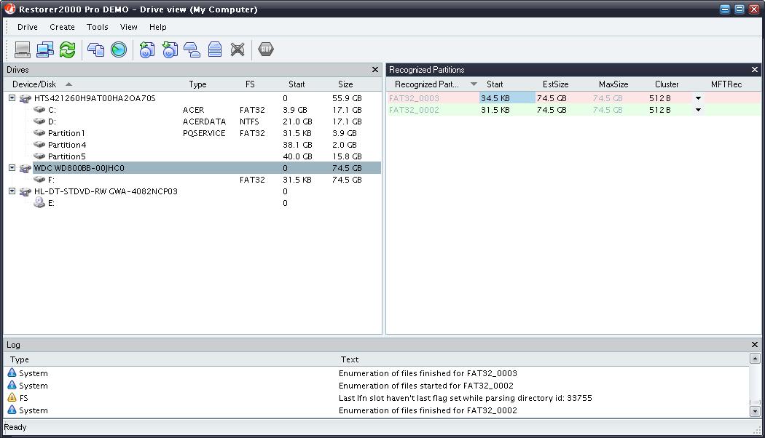Click the Cluster column header
This screenshot has height=438, width=765.
click(667, 84)
